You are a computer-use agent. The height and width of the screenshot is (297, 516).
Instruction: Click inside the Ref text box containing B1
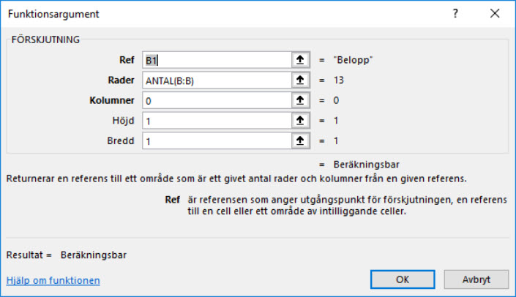[x=216, y=60]
